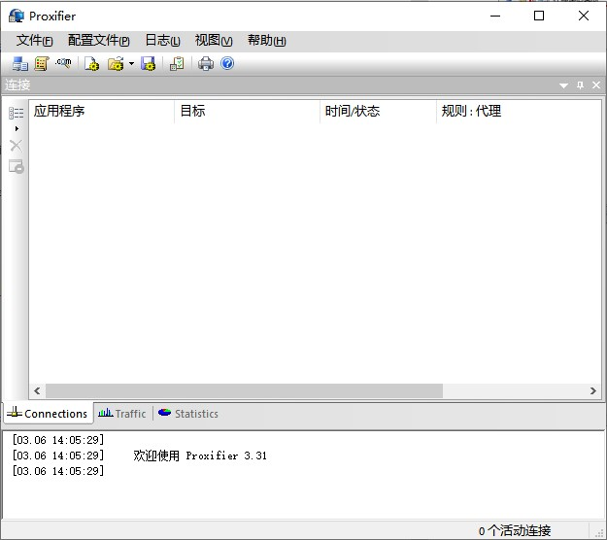
Task: Open the 连接 panel options dropdown arrow
Action: click(x=563, y=85)
